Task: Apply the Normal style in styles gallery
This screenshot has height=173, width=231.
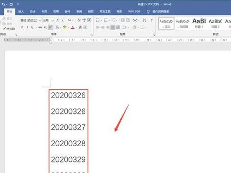Action: click(x=166, y=24)
